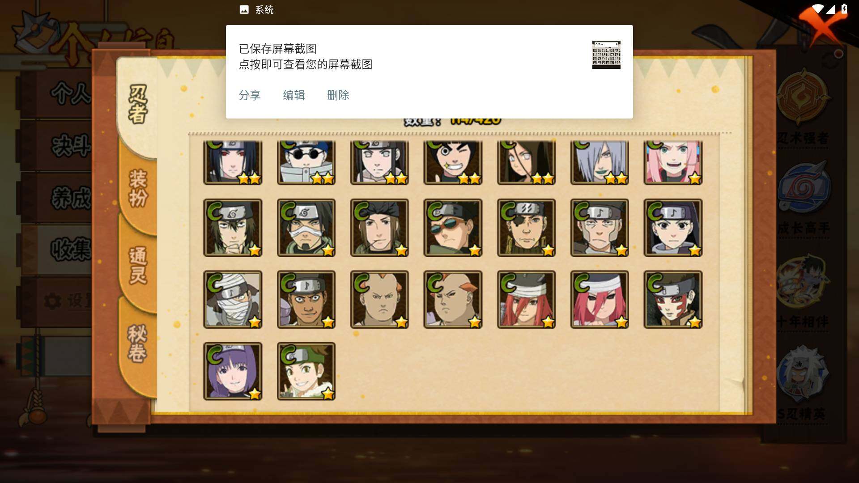Switch to the 通灵 summon tab
859x483 pixels.
[x=138, y=266]
